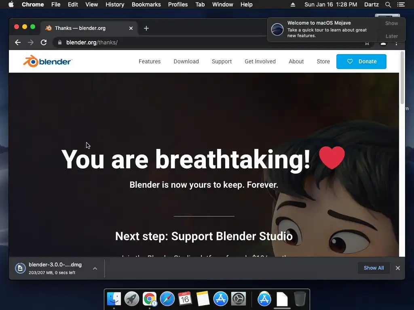Reload the blender.org page

pyautogui.click(x=44, y=42)
